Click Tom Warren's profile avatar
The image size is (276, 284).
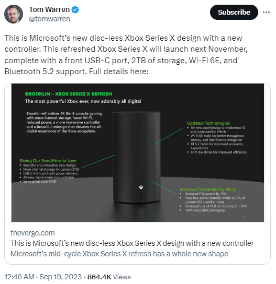(x=14, y=14)
